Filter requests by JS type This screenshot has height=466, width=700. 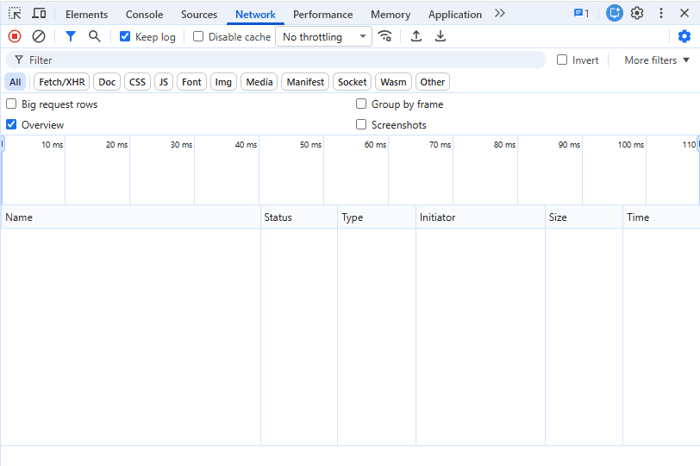pos(164,82)
